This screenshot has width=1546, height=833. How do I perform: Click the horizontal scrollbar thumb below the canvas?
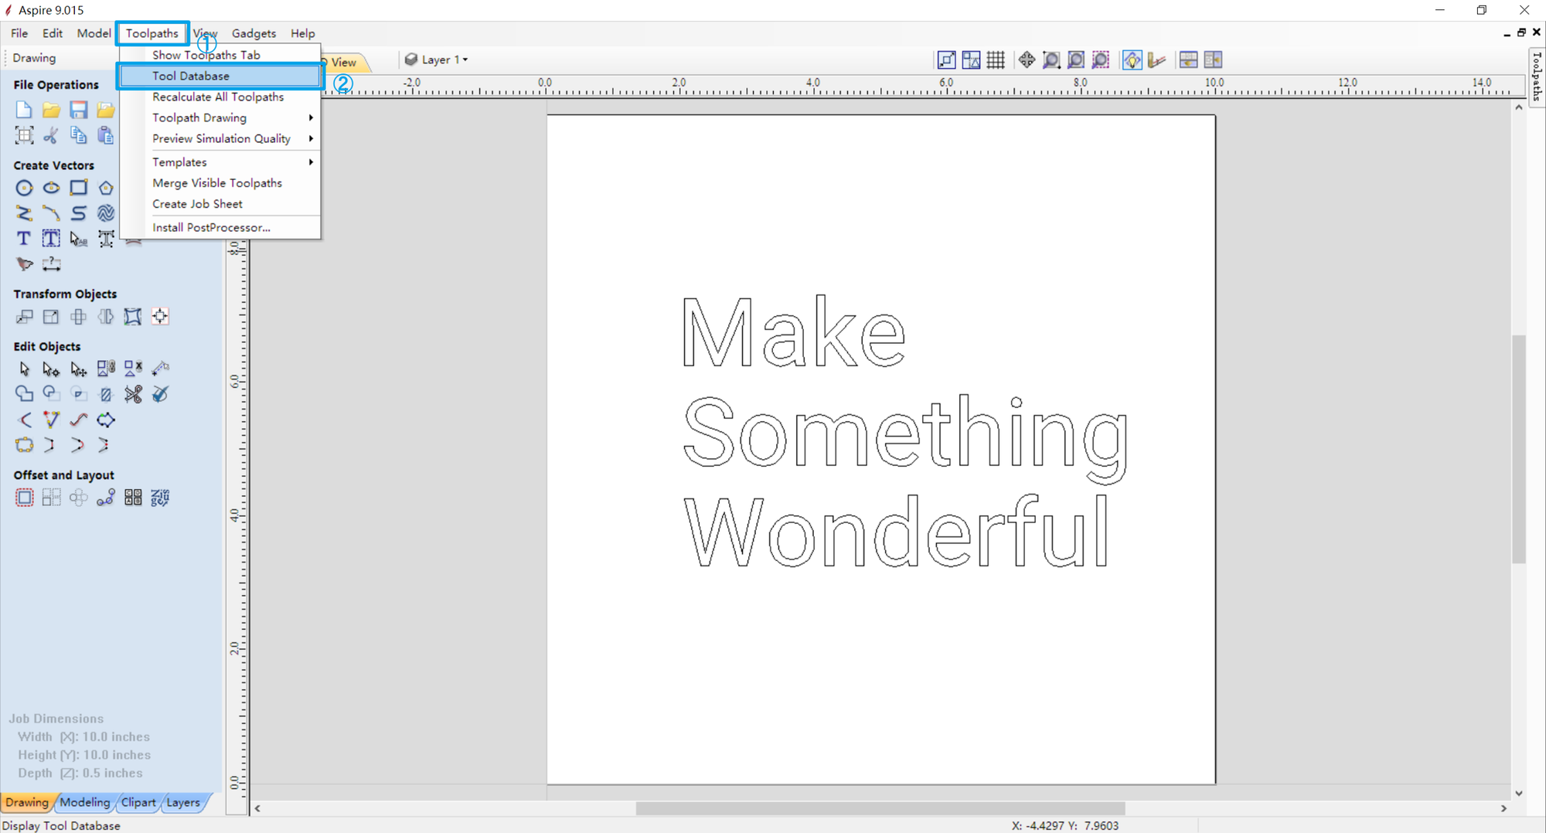point(880,808)
